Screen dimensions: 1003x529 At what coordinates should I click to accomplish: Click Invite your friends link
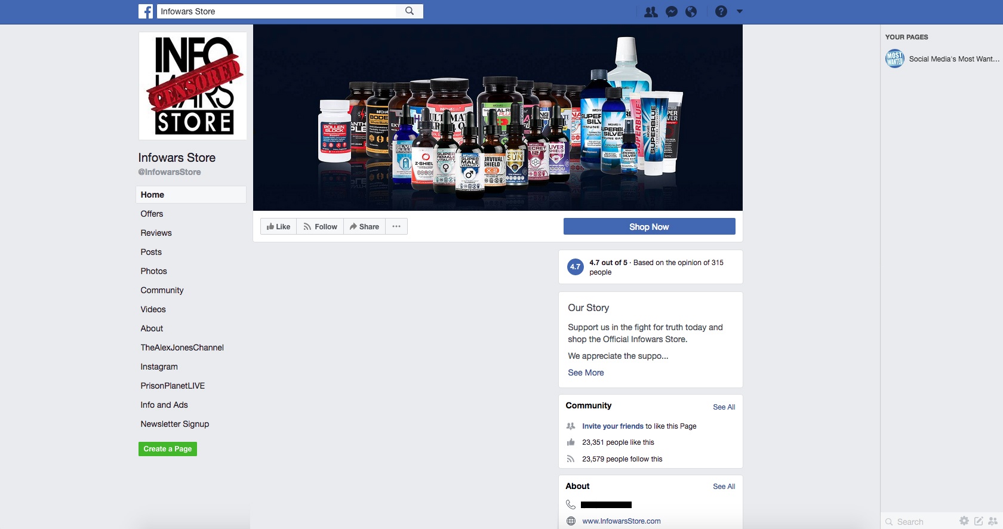[613, 426]
